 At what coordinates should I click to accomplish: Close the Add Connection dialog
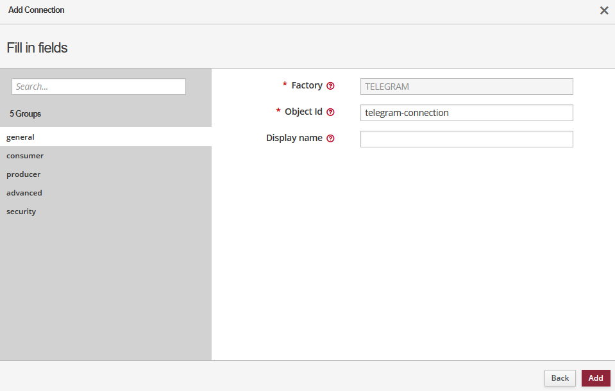pyautogui.click(x=603, y=10)
